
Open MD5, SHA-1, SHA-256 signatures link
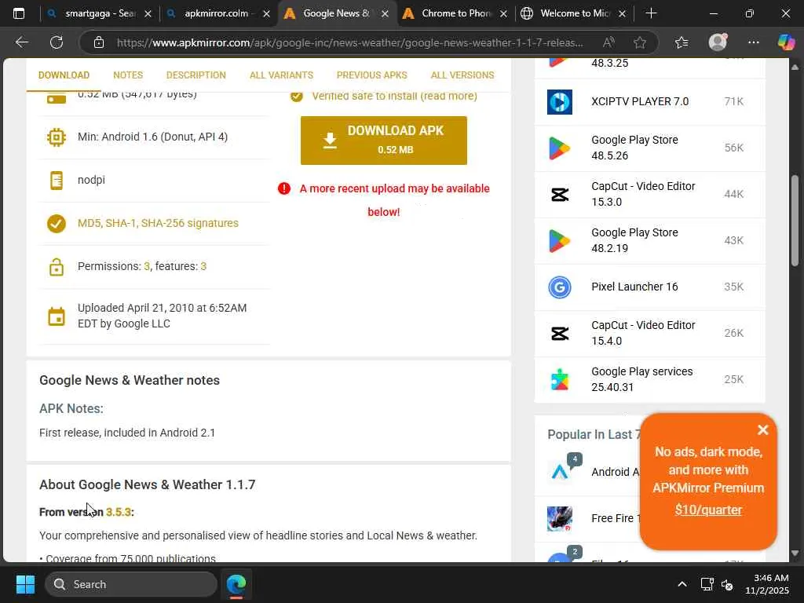coord(158,223)
